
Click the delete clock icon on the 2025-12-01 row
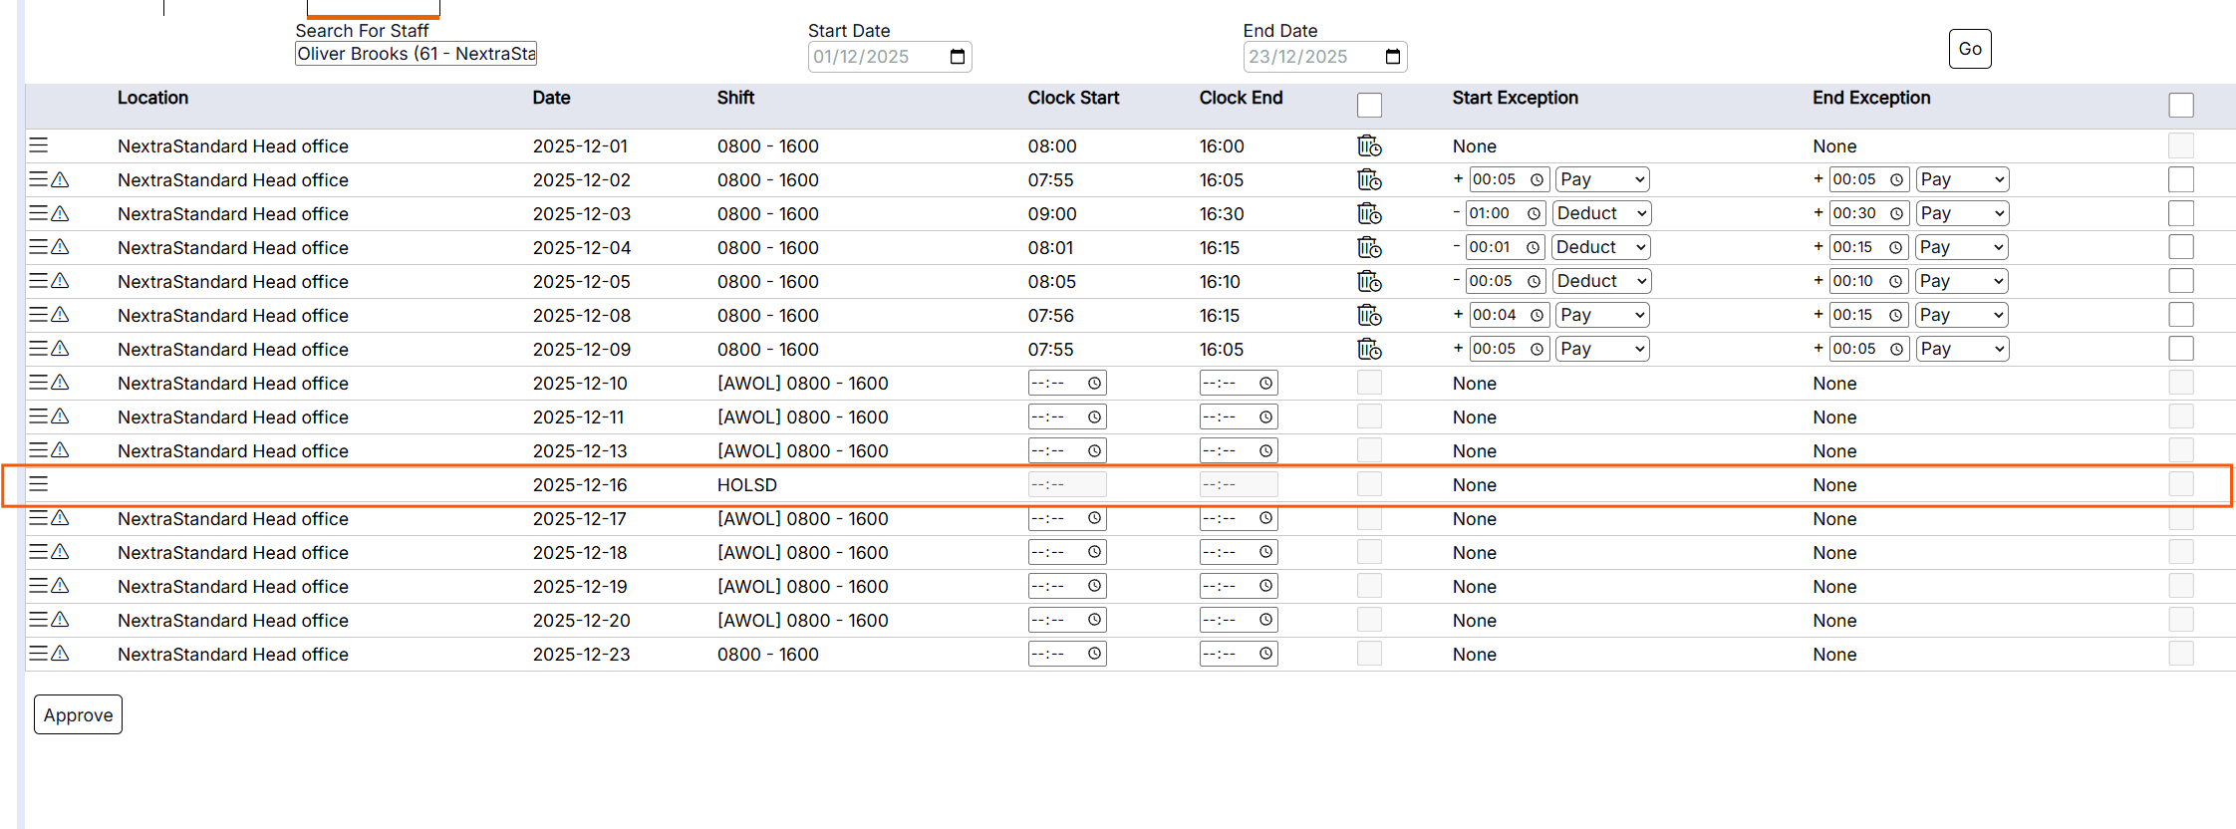pyautogui.click(x=1369, y=145)
